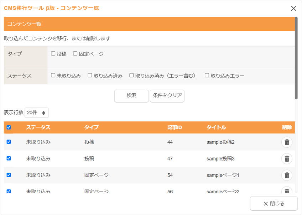Open the 表示行数 20件 dropdown

36,112
